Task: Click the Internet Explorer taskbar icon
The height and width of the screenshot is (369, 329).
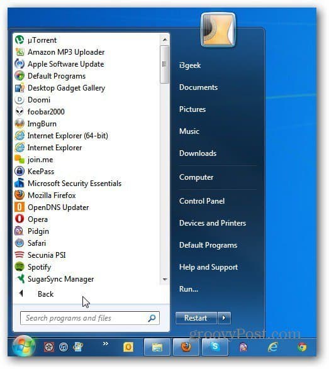Action: tap(273, 347)
